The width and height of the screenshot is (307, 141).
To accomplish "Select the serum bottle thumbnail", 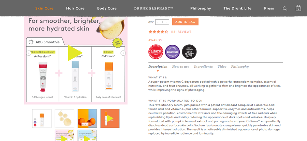I will [x=42, y=118].
